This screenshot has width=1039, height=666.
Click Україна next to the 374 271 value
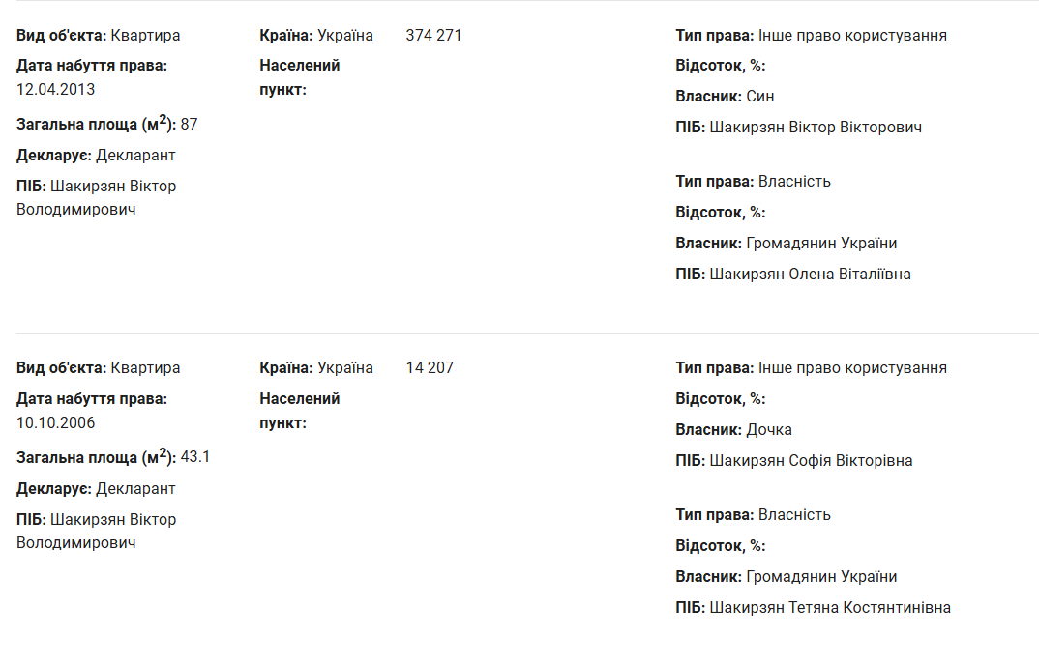[345, 36]
